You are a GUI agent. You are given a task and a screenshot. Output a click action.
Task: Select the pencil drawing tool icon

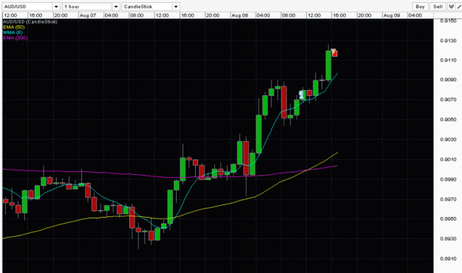(x=459, y=7)
